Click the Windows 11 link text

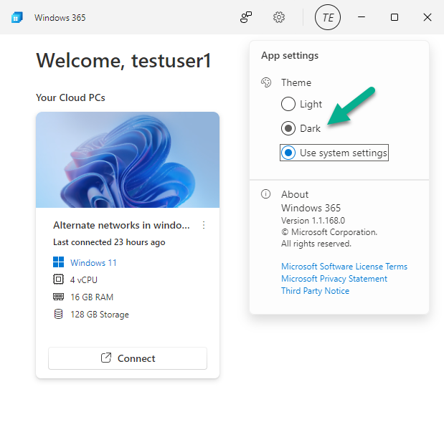click(93, 262)
